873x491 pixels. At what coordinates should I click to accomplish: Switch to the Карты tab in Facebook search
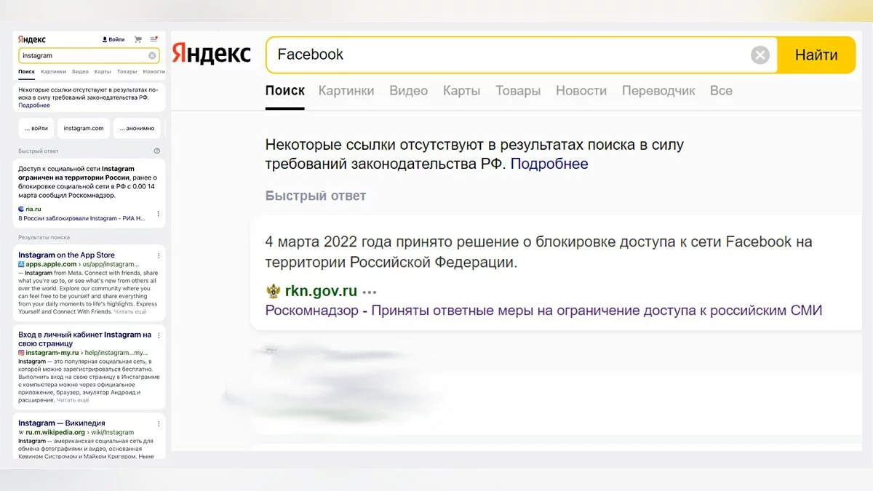[x=461, y=91]
